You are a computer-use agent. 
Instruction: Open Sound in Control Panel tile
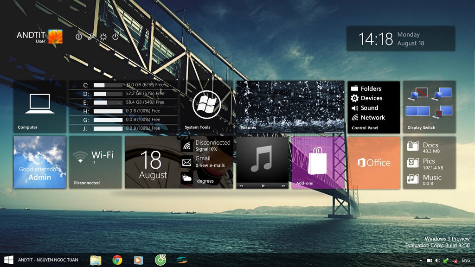pyautogui.click(x=365, y=108)
